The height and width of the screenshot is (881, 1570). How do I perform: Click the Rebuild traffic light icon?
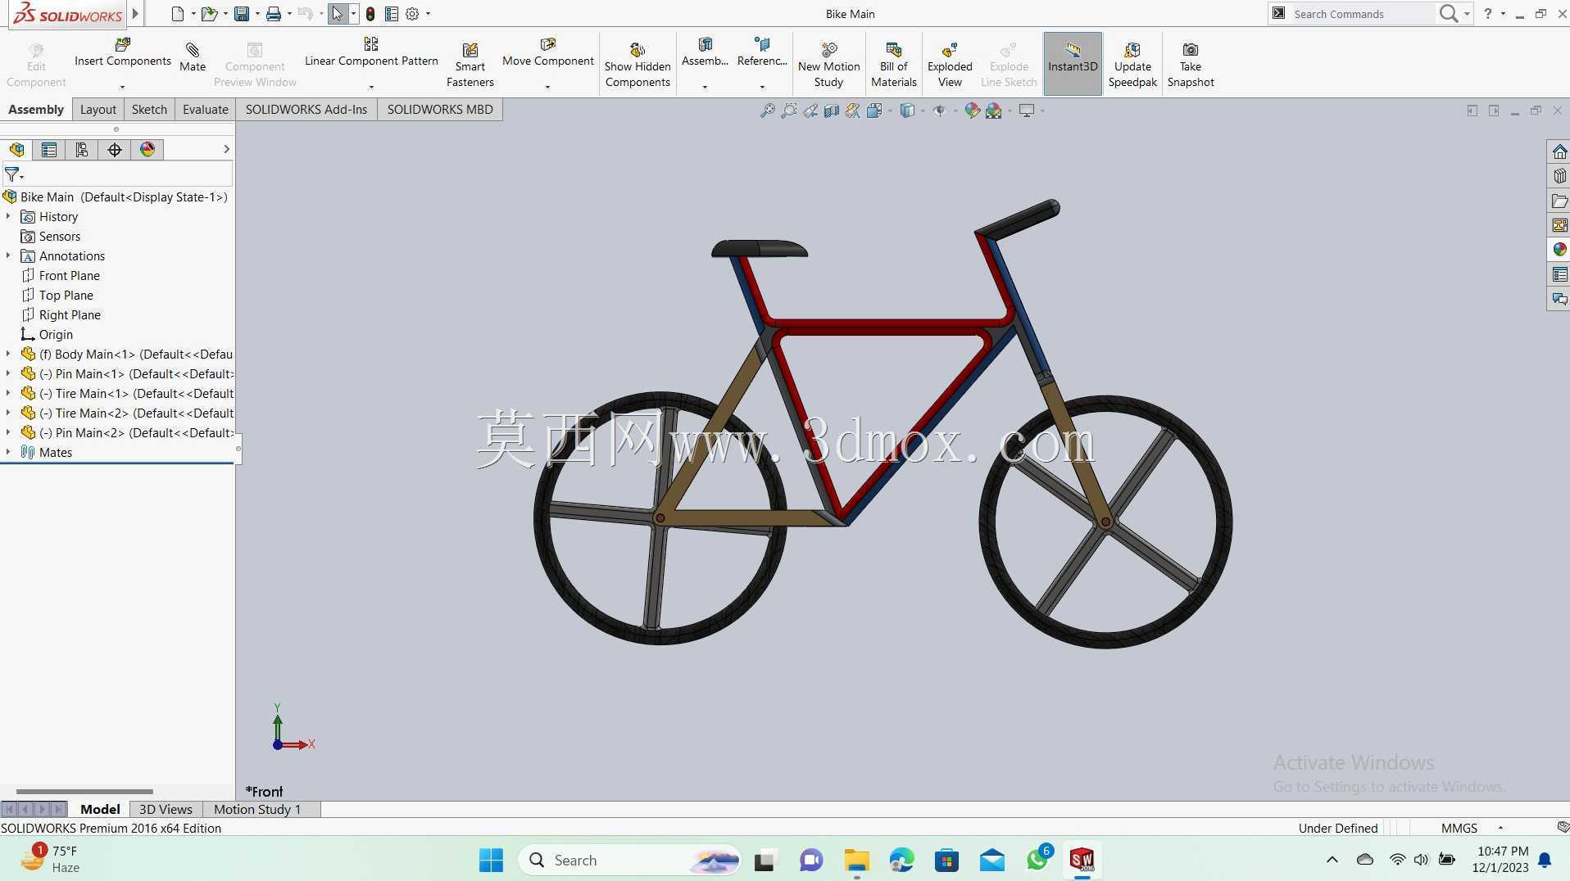coord(370,14)
